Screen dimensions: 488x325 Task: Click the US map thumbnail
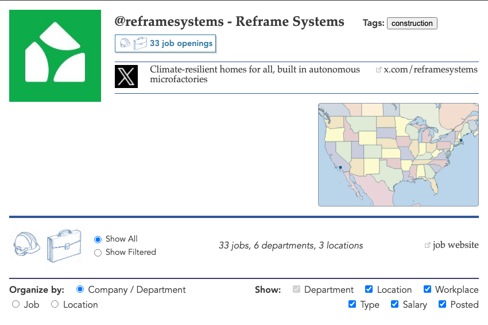click(398, 155)
